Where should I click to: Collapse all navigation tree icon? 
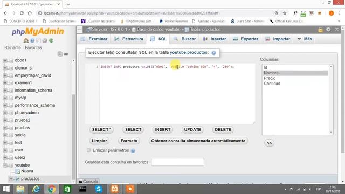(x=60, y=54)
